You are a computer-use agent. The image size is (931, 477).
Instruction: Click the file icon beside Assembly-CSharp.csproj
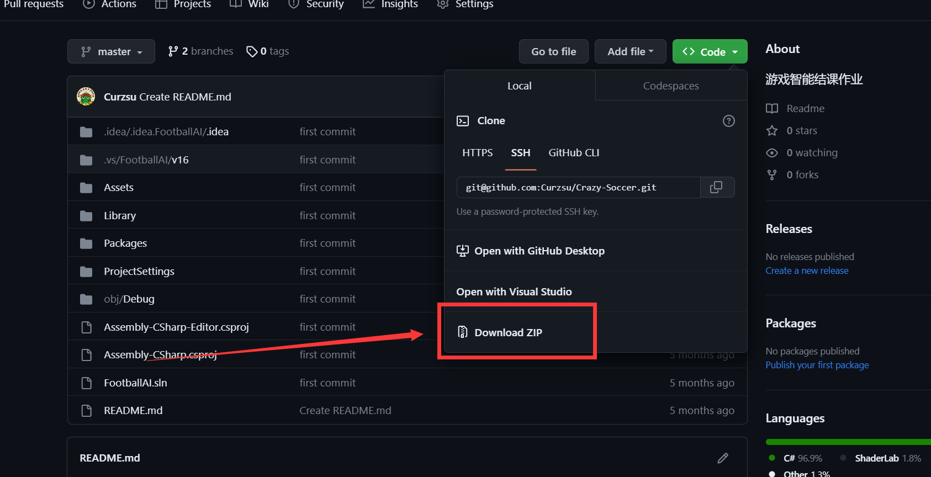(86, 355)
